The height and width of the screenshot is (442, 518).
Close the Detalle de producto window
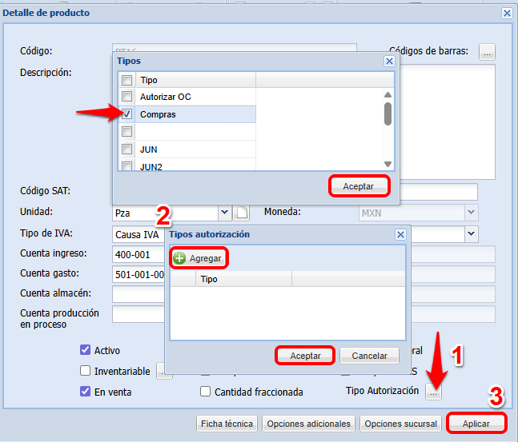[x=507, y=13]
